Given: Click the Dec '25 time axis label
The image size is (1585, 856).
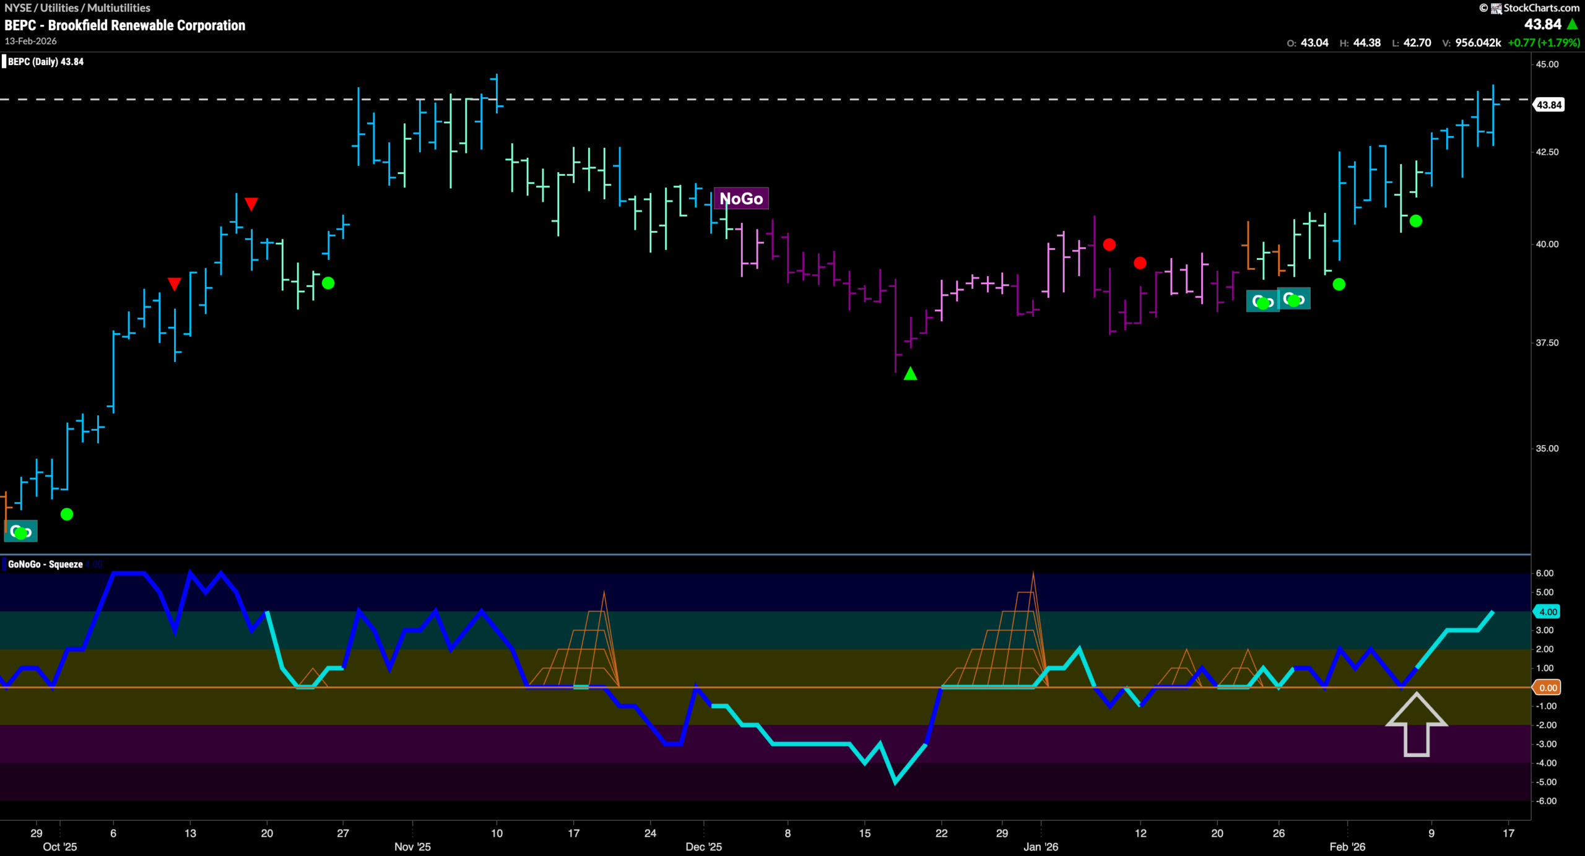Looking at the screenshot, I should point(703,846).
